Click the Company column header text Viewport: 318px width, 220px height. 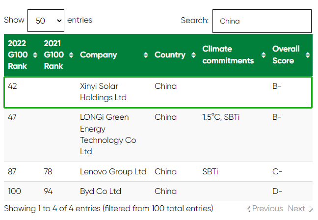click(x=99, y=55)
